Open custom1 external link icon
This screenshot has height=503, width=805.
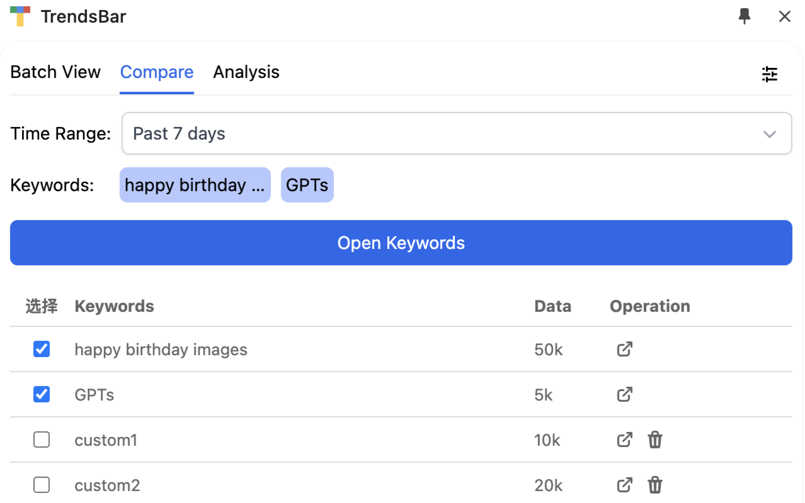(x=625, y=439)
